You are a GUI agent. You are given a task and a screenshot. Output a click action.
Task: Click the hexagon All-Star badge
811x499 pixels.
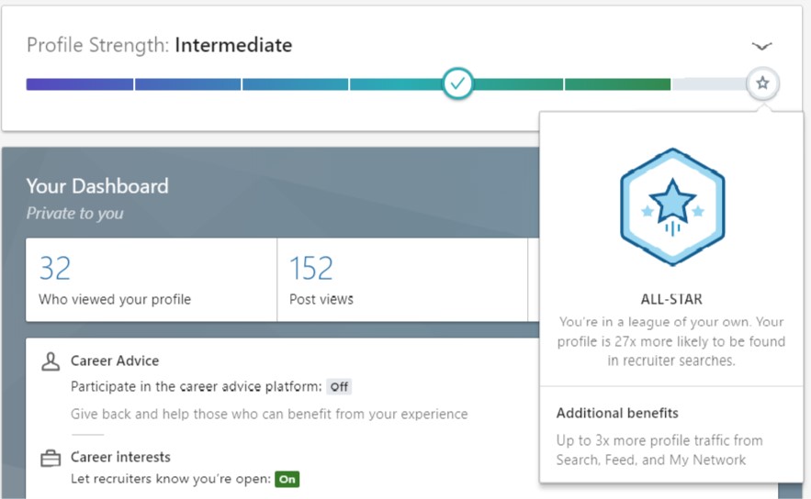tap(672, 207)
